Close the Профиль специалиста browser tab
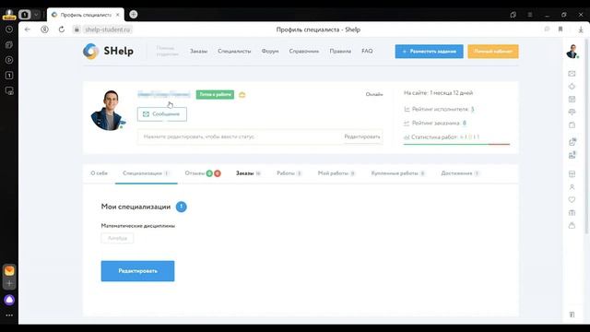The height and width of the screenshot is (332, 590). pyautogui.click(x=117, y=15)
